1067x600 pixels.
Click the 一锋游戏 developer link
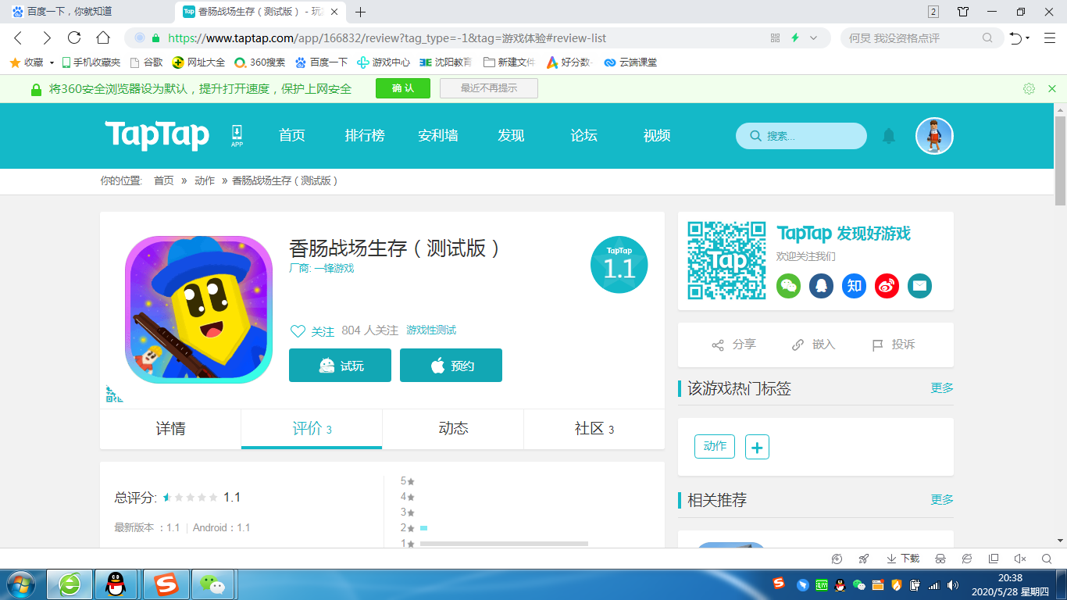coord(334,268)
